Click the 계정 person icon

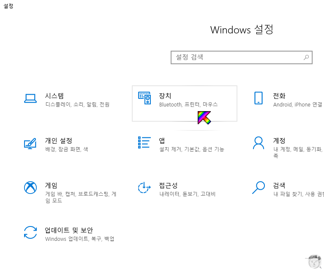click(x=258, y=143)
